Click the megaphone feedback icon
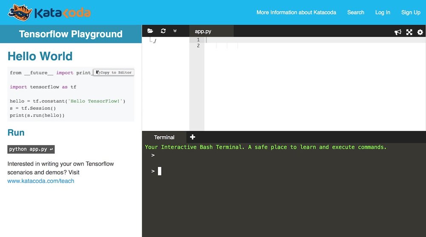 coord(398,32)
